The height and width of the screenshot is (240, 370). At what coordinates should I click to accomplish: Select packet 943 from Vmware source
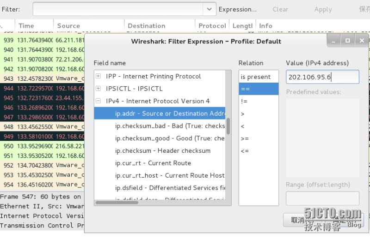(42, 78)
